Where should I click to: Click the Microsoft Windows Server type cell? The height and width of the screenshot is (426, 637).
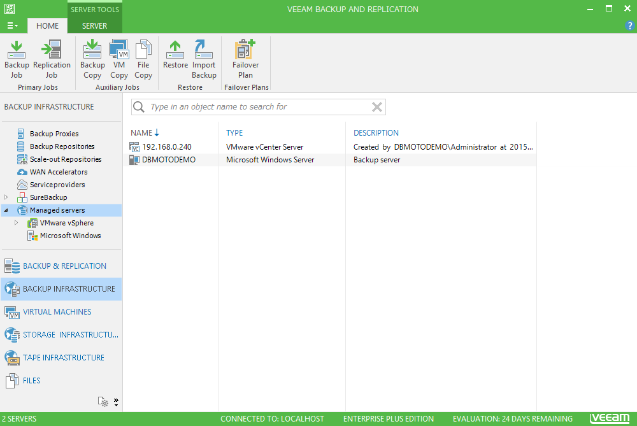(269, 160)
